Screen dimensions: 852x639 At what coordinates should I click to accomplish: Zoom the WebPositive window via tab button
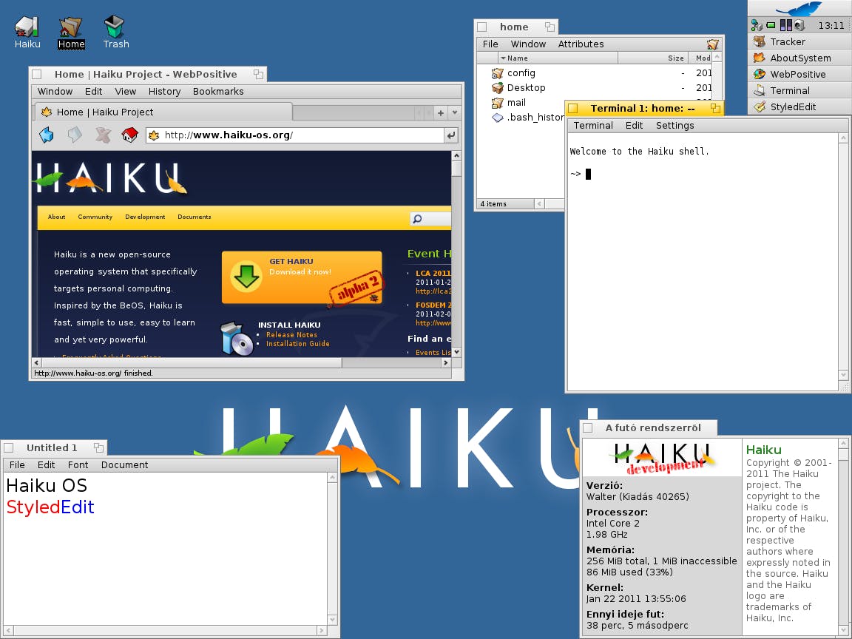(259, 75)
